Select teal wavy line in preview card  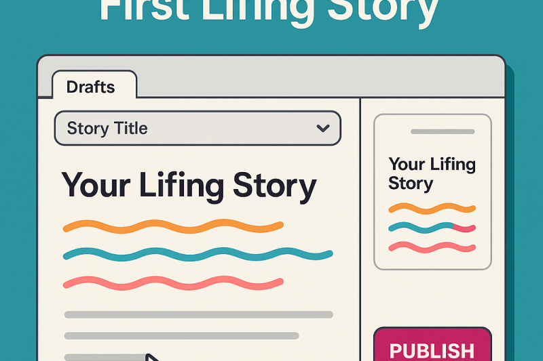pos(421,228)
